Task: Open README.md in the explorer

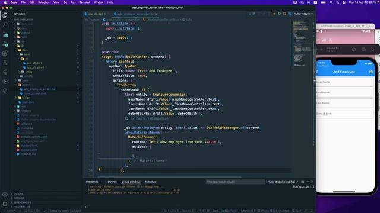Action: point(28,154)
